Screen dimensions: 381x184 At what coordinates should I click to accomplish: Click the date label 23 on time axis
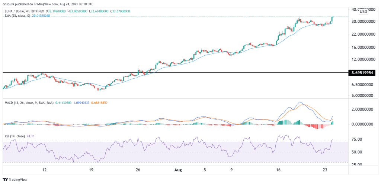pyautogui.click(x=325, y=170)
